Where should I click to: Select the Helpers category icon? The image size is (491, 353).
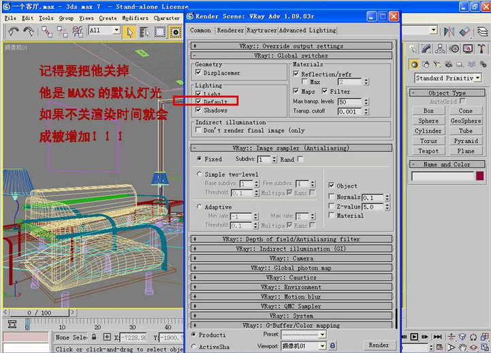click(x=460, y=65)
